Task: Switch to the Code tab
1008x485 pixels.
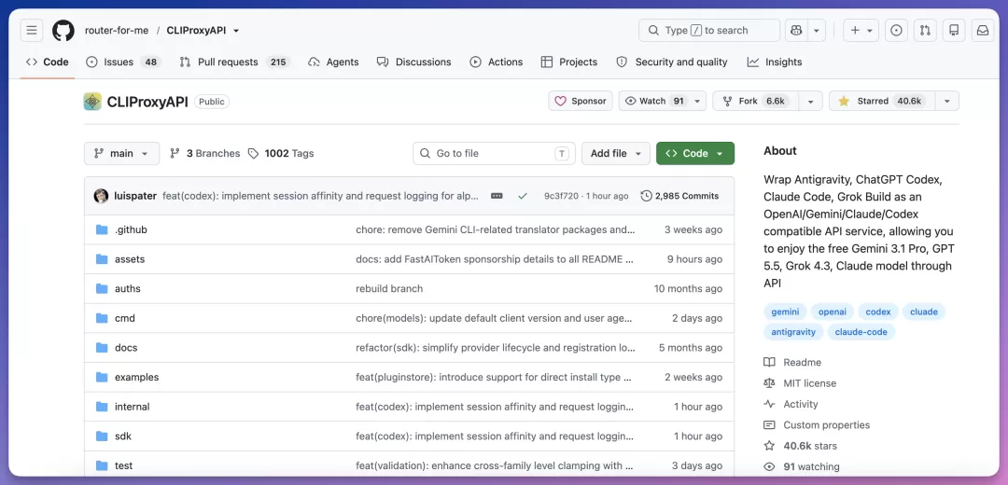Action: [x=47, y=62]
